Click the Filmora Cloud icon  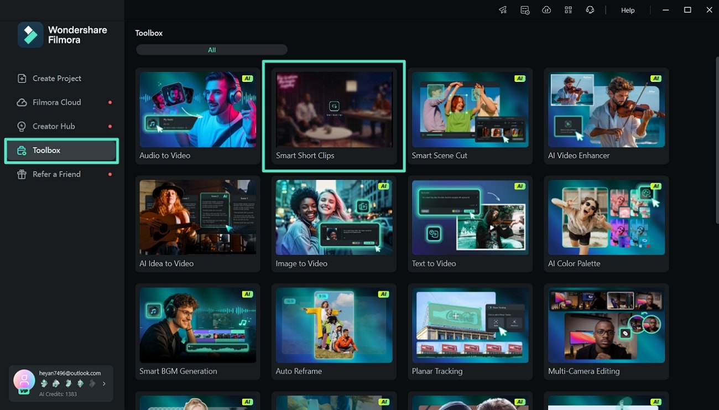tap(22, 102)
